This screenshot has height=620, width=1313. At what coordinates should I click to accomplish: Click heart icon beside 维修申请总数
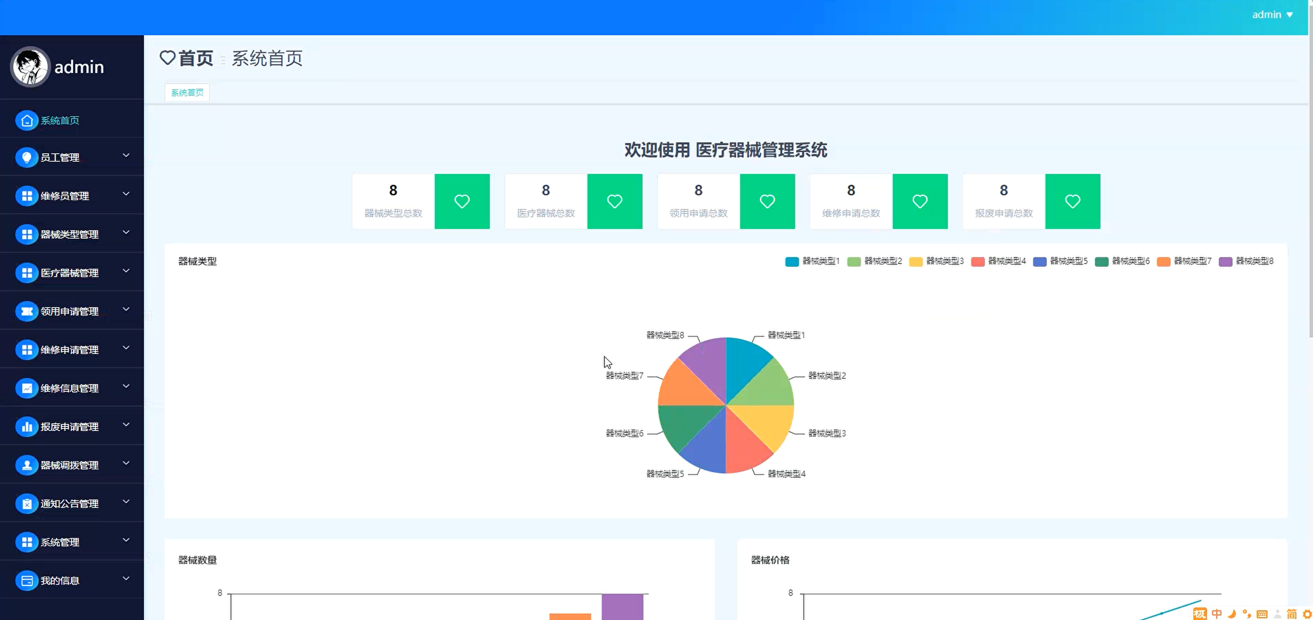[x=920, y=201]
